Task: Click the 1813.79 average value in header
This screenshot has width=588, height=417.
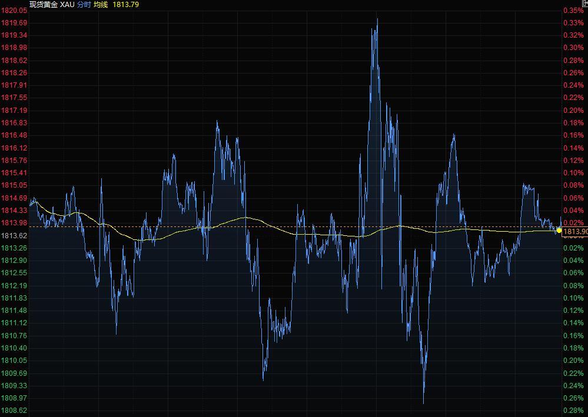Action: click(x=125, y=4)
